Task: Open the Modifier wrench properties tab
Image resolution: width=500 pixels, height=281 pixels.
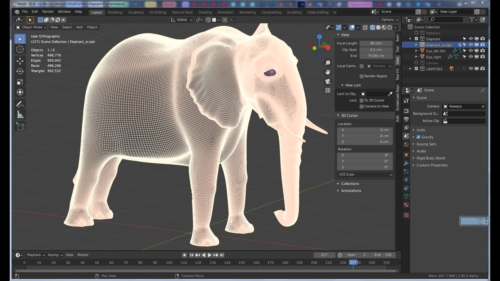Action: click(x=406, y=163)
